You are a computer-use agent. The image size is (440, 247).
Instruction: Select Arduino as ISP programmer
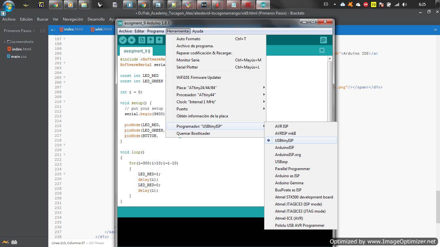(x=301, y=176)
